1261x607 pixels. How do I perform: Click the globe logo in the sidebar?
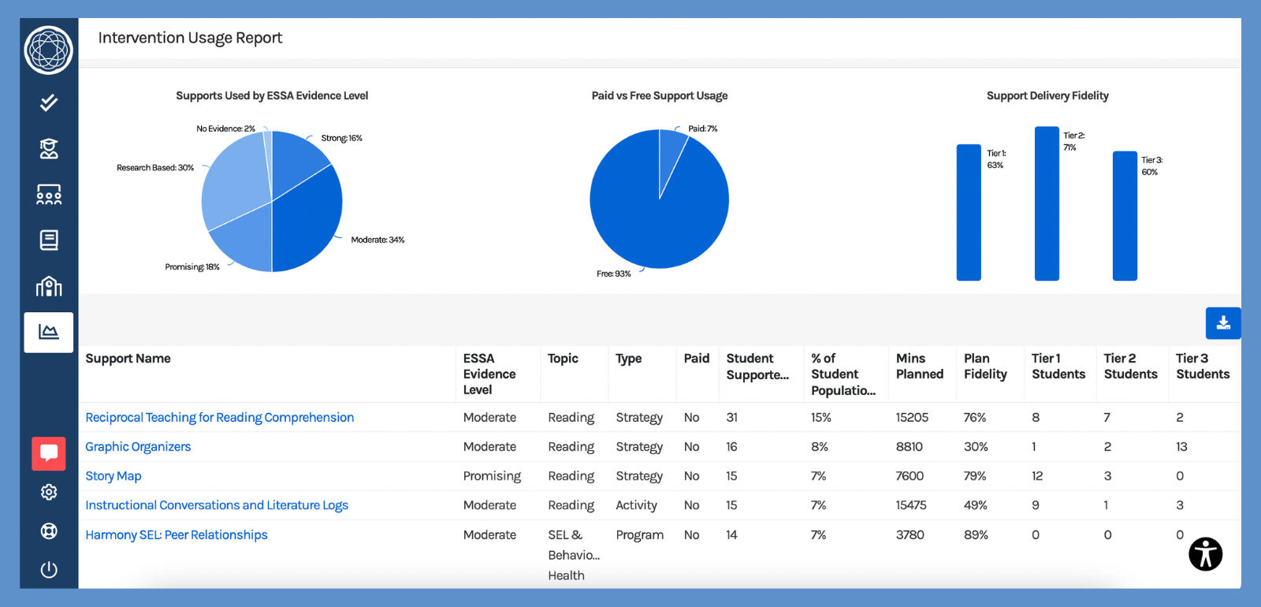(49, 50)
